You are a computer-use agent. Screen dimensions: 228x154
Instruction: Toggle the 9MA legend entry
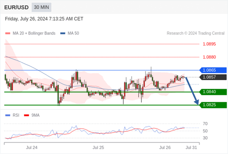coord(32,115)
